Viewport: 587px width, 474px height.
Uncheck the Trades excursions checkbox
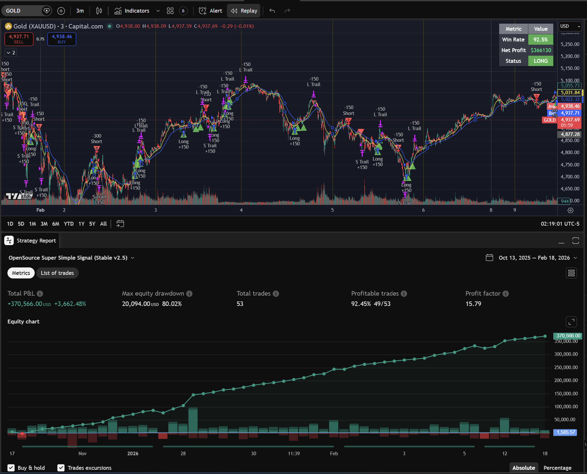click(x=61, y=468)
